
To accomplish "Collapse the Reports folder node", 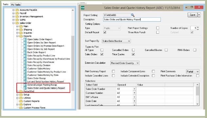I will tap(17, 36).
